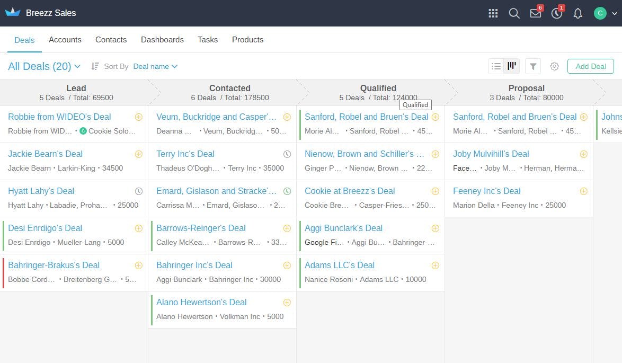Open the email inbox icon with 6 notifications
622x363 pixels.
535,13
